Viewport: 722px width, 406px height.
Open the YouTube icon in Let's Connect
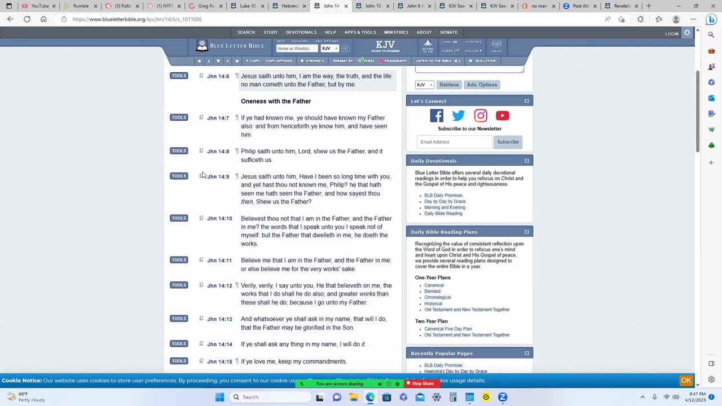tap(503, 116)
